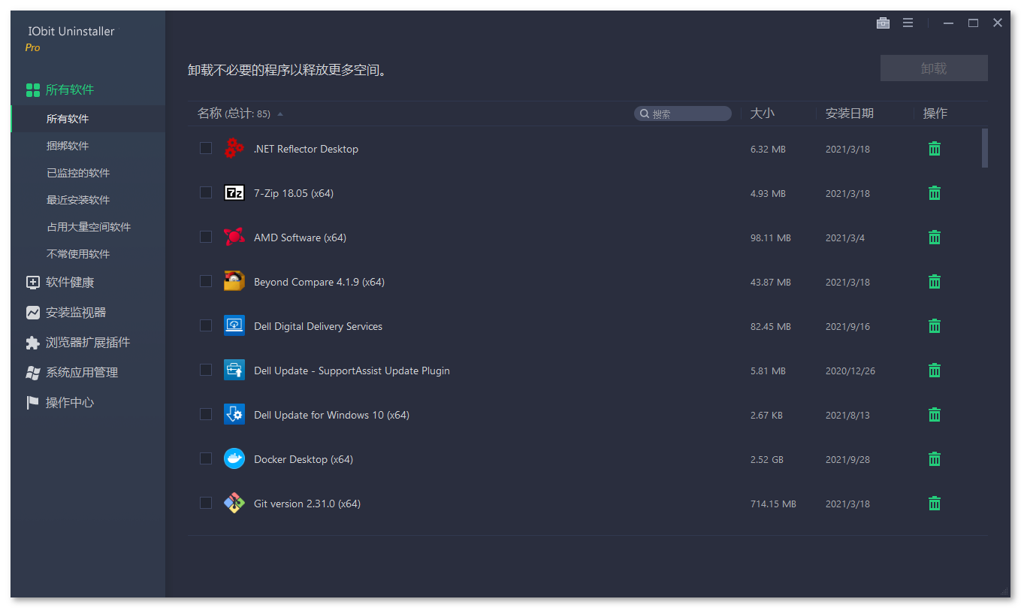Click the 软件健康 plus icon
The image size is (1021, 608).
pos(33,283)
